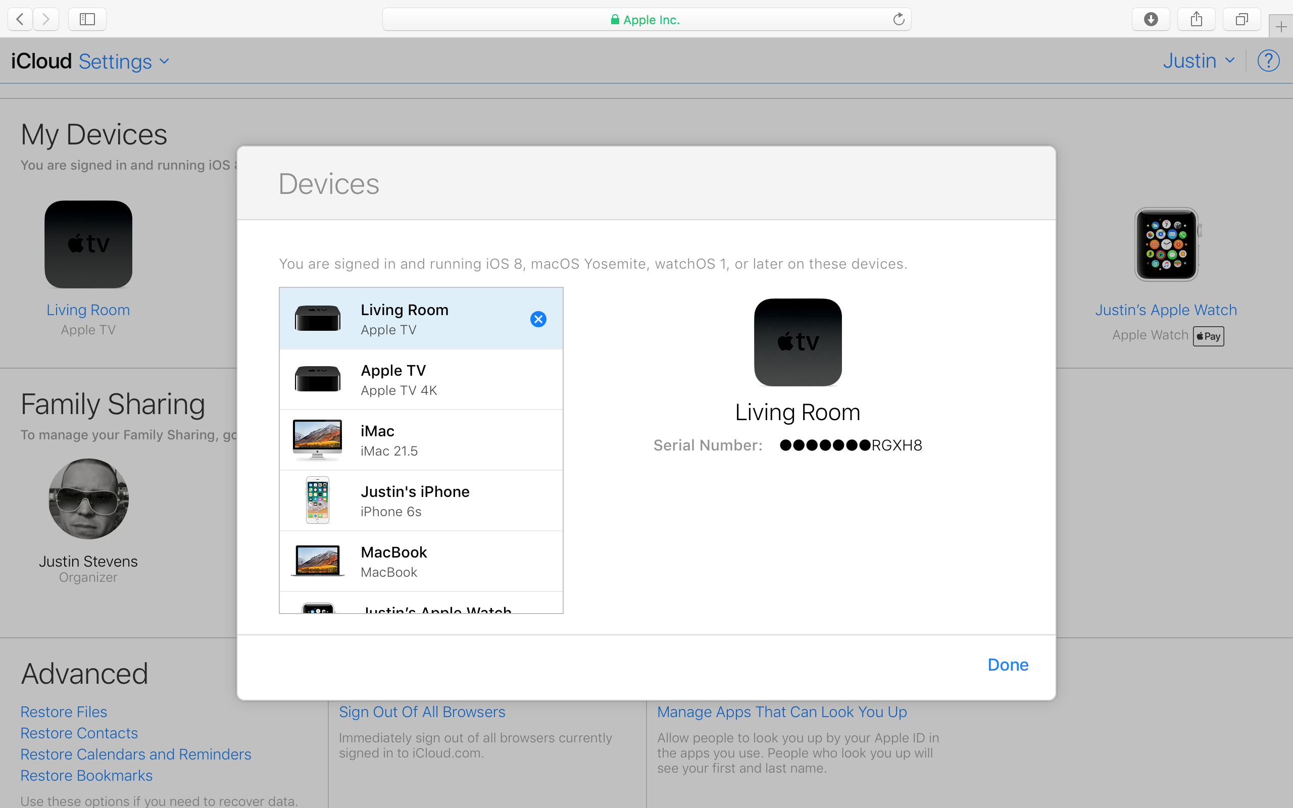Click Living Room title in detail pane
Viewport: 1293px width, 808px height.
(798, 412)
